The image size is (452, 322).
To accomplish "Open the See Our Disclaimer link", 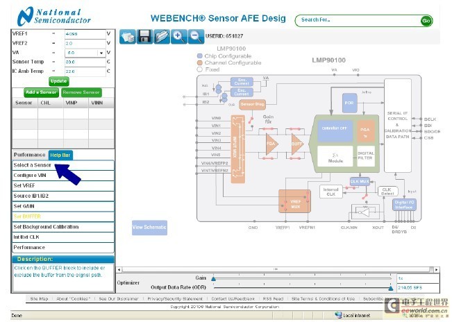I will [x=119, y=299].
